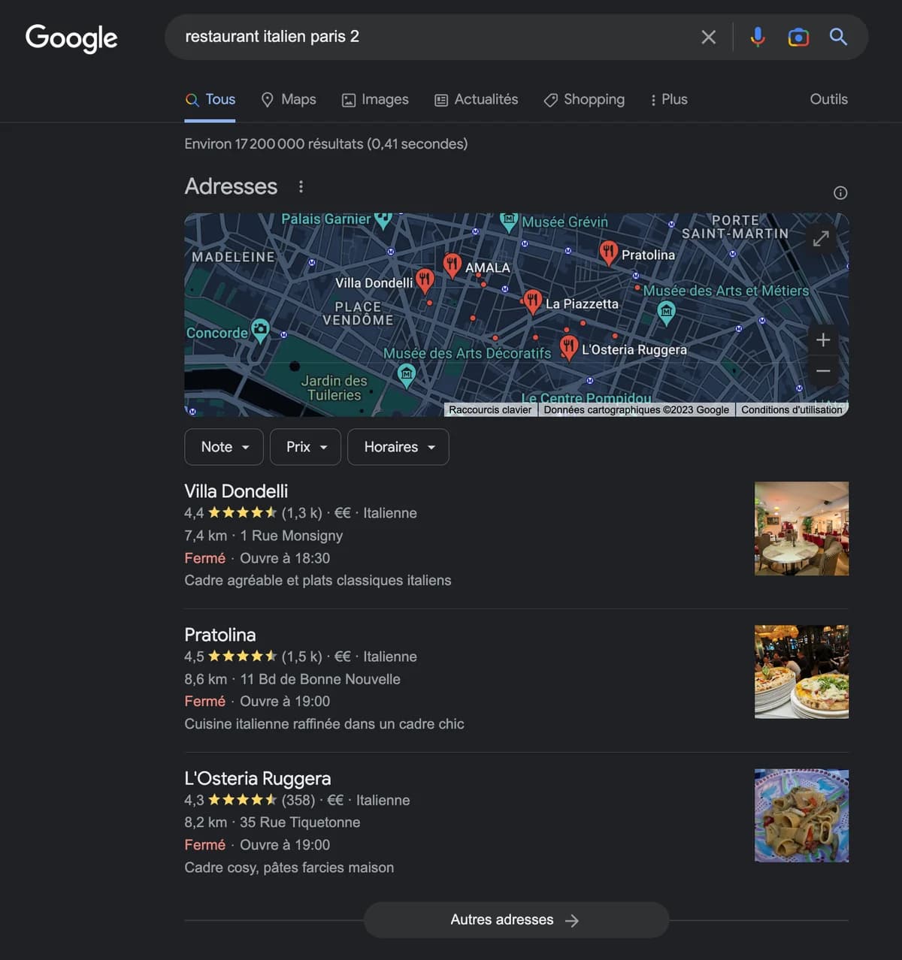Click the Pratolina pizza photo thumbnail
Screen dimensions: 902x960
click(x=801, y=672)
